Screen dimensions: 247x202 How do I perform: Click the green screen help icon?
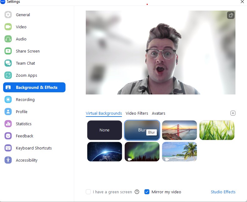point(137,192)
